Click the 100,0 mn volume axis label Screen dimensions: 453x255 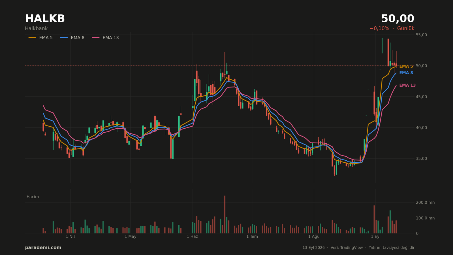click(425, 218)
